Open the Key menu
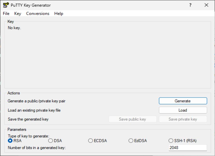This screenshot has height=156, width=215. (x=18, y=13)
